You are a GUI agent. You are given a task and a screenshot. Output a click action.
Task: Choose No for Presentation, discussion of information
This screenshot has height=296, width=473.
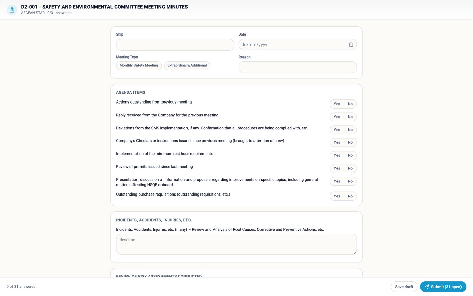pos(350,181)
